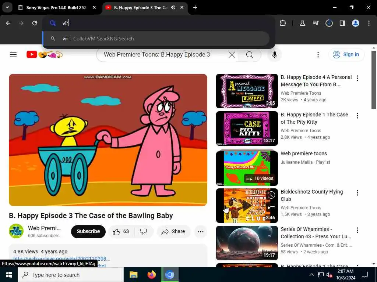The width and height of the screenshot is (377, 282).
Task: Click the page vertical scrollbar thumb
Action: (x=374, y=80)
